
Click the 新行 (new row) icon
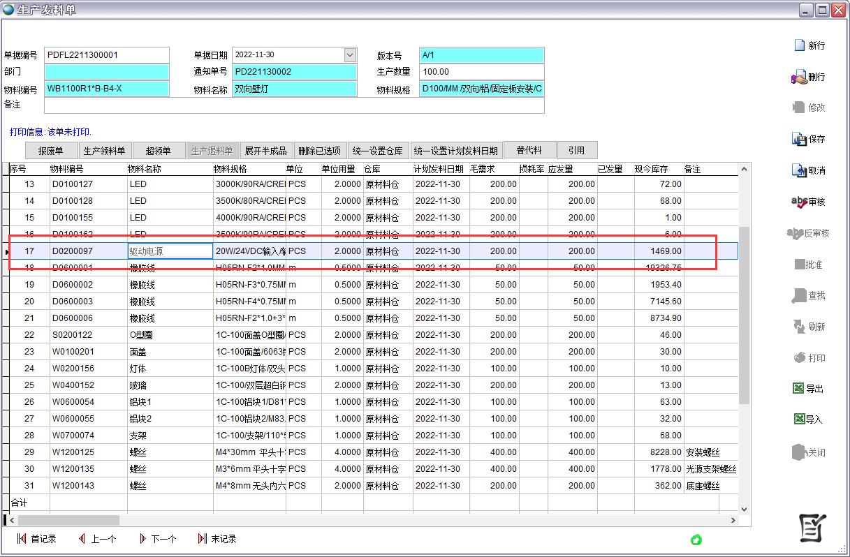(x=800, y=45)
